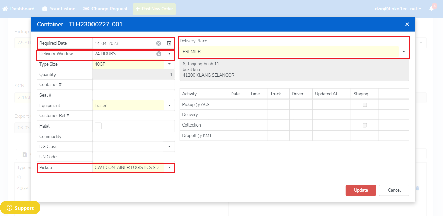Expand the Equipment dropdown
This screenshot has height=216, width=443.
pos(169,105)
